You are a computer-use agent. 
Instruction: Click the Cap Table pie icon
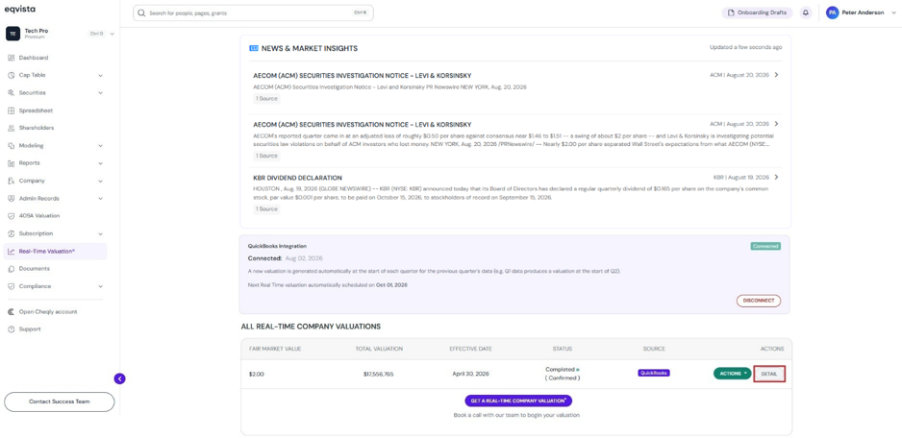click(12, 75)
